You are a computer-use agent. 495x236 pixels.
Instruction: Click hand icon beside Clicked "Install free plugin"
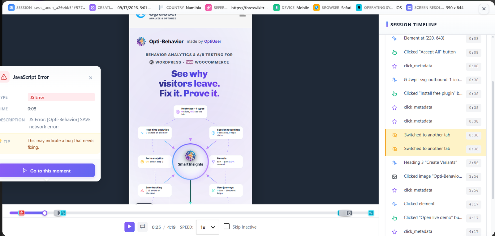394,94
